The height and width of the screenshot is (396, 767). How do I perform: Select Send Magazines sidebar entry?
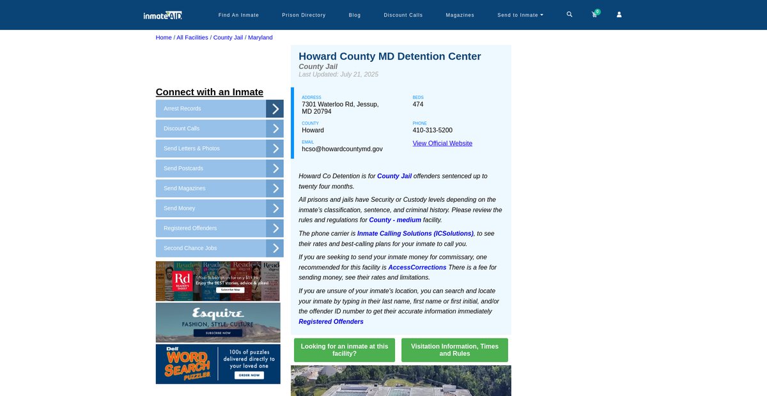[211, 188]
